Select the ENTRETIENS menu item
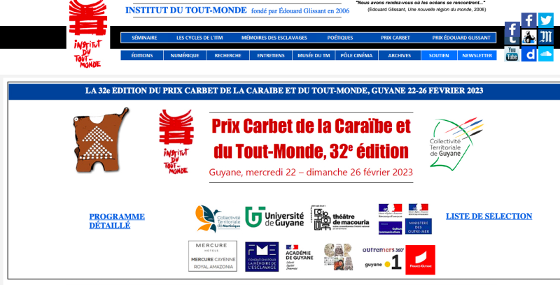 click(271, 56)
